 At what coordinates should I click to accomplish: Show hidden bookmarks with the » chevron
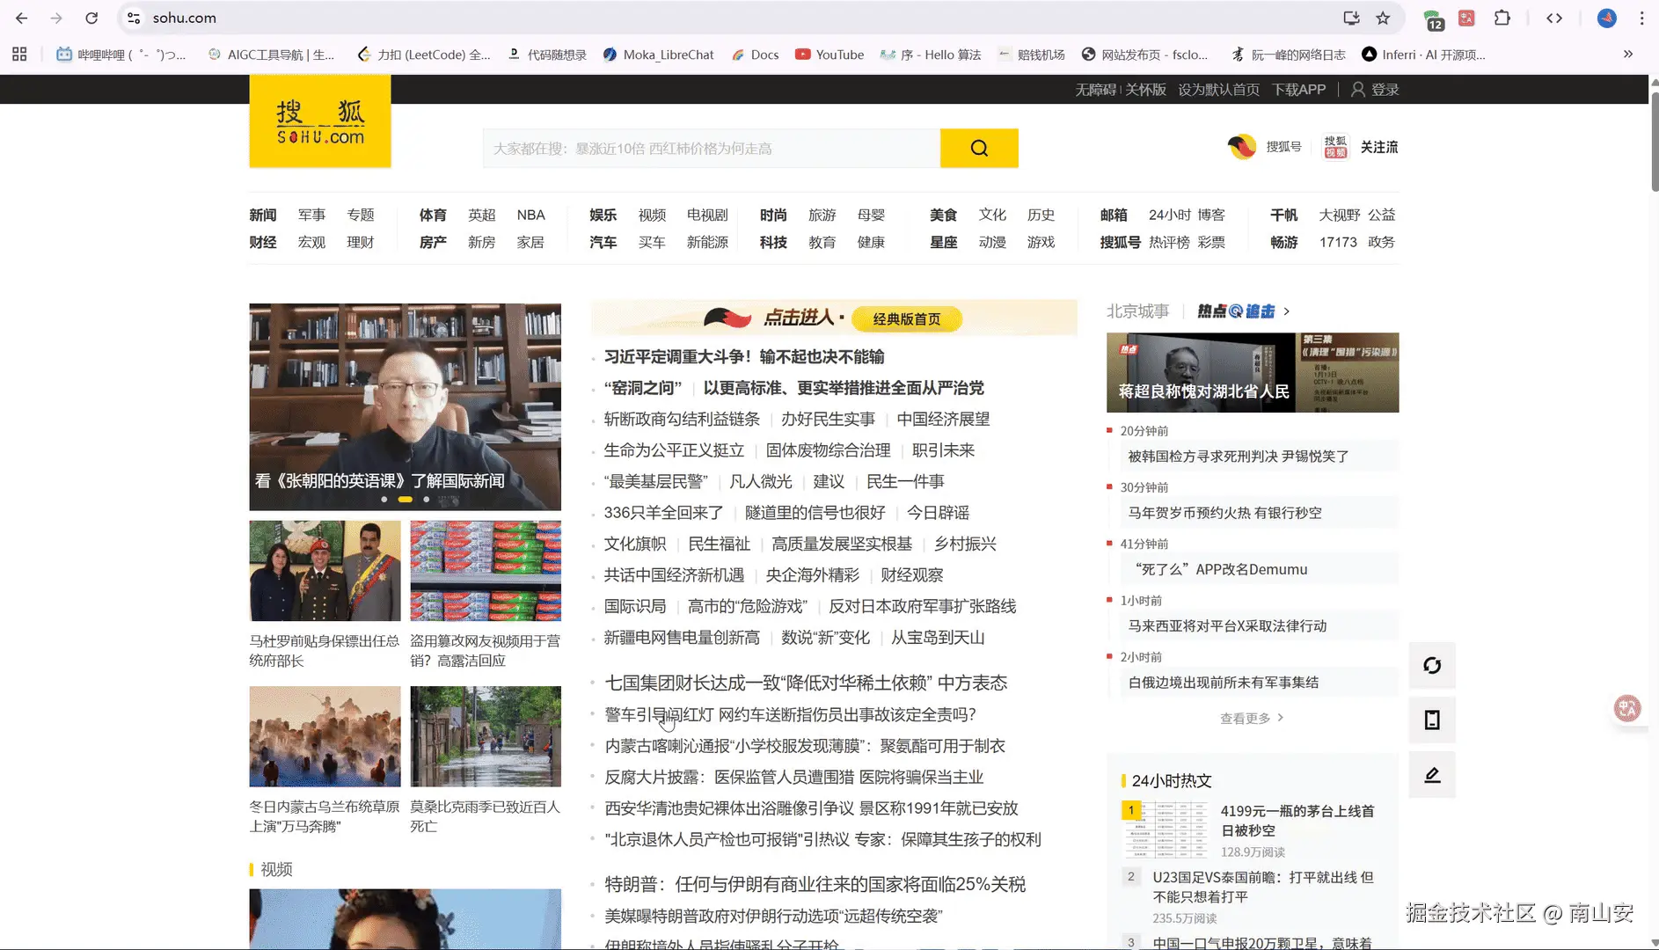point(1628,55)
